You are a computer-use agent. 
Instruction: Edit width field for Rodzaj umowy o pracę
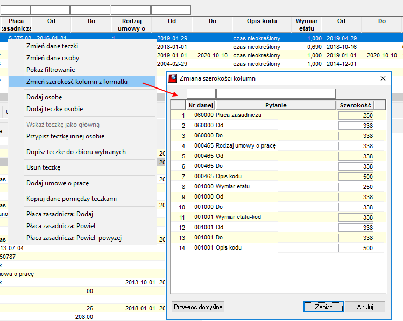[356, 146]
